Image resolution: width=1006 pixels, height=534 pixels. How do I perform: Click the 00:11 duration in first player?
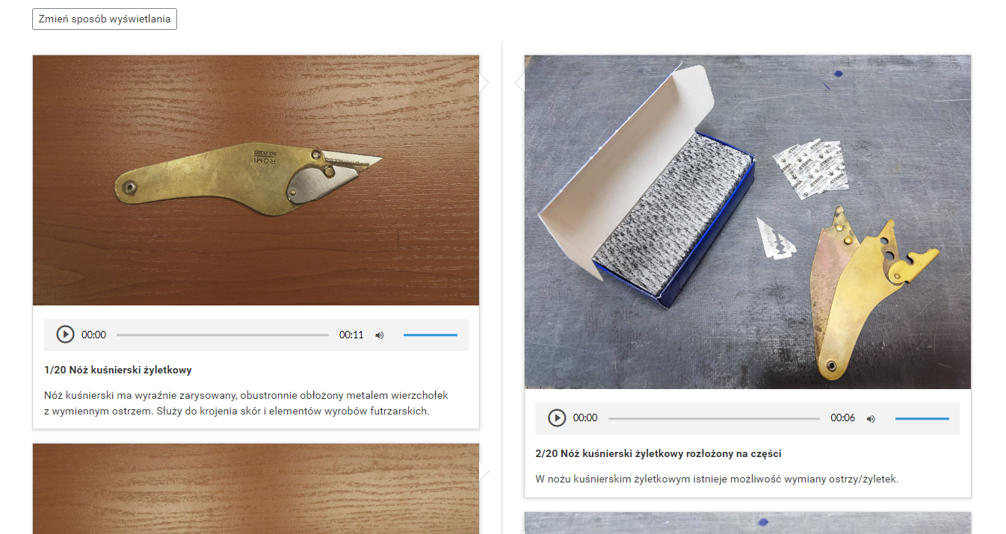coord(351,335)
